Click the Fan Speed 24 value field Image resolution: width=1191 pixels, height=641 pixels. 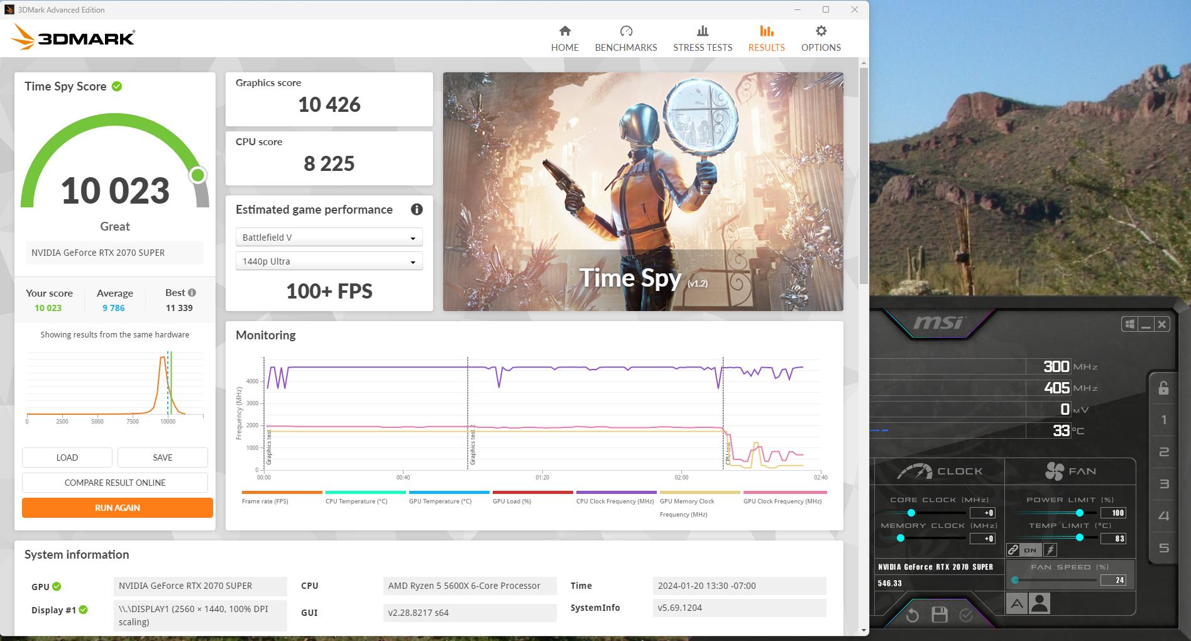click(x=1113, y=580)
